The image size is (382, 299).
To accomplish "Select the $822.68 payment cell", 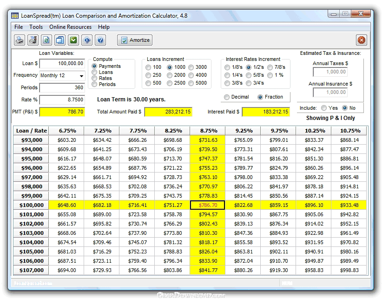I will 243,205.
